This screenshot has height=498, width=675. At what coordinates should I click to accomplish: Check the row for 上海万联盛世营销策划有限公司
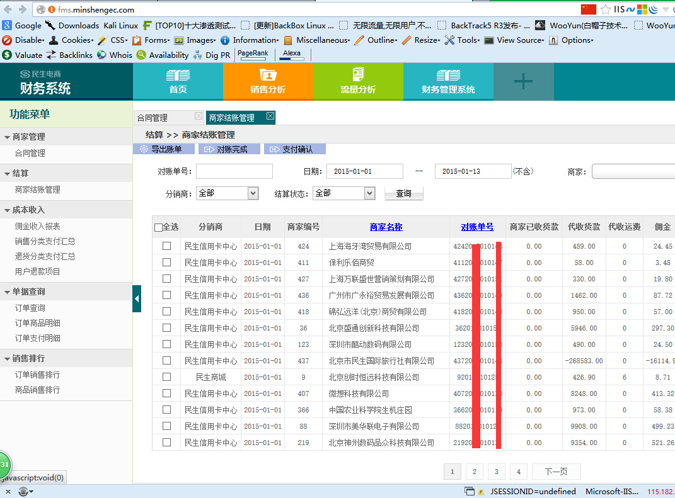click(x=166, y=279)
